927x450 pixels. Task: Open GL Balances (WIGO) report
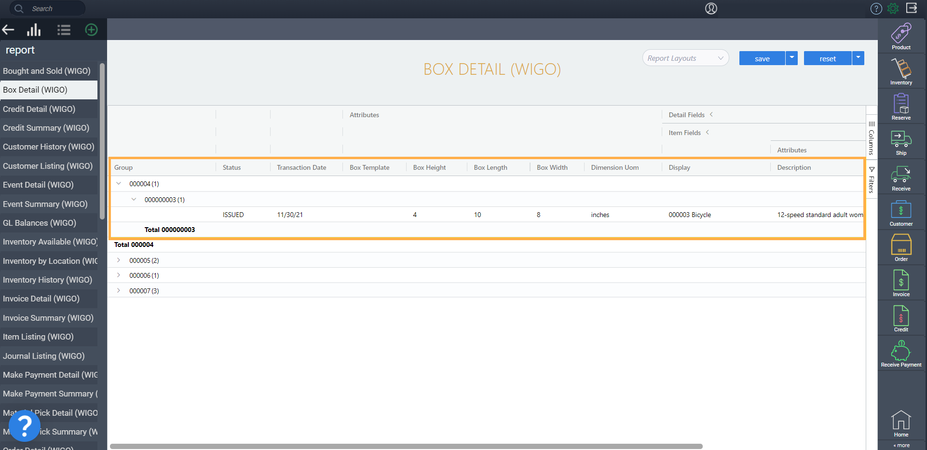pos(49,223)
